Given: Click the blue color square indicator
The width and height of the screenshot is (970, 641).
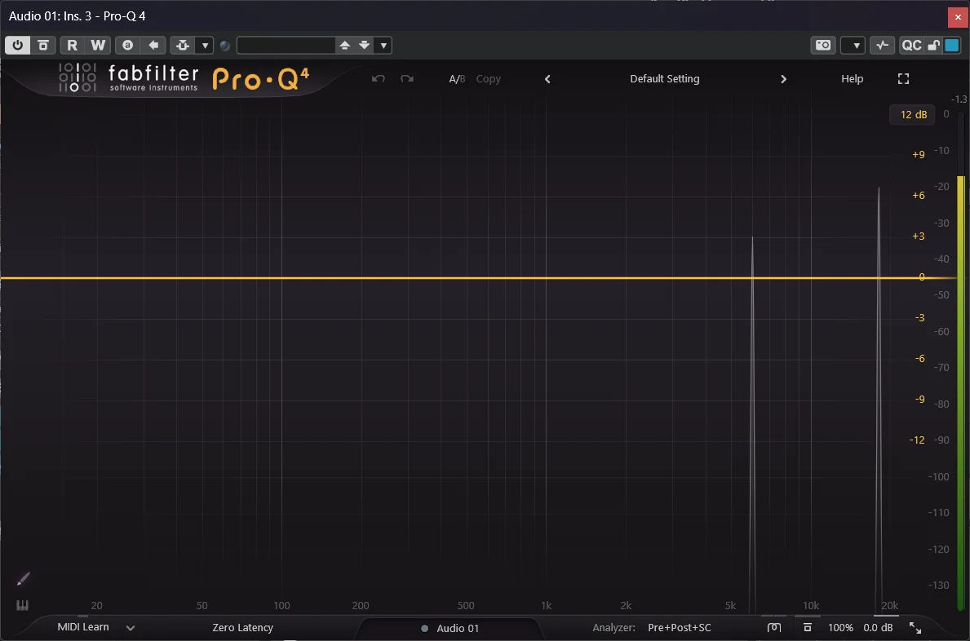Looking at the screenshot, I should point(952,45).
